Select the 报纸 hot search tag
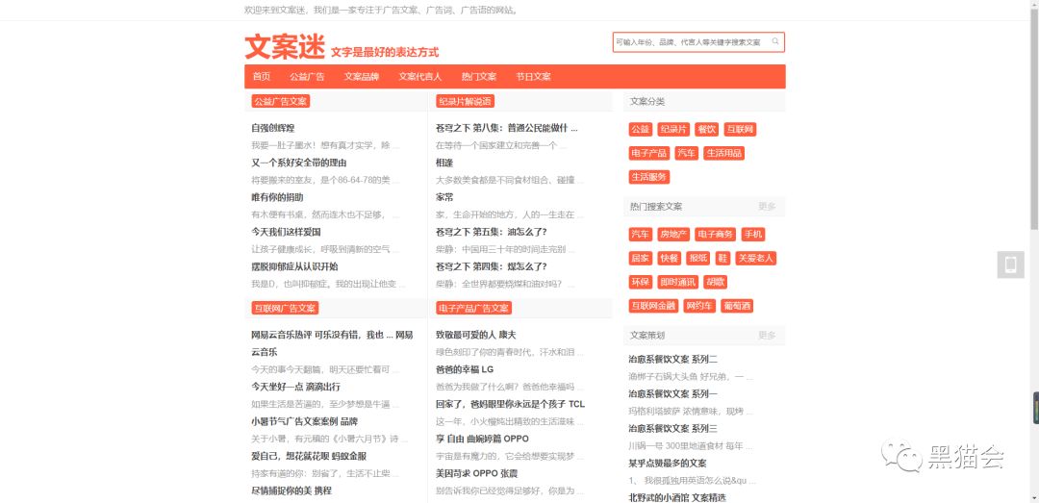This screenshot has height=503, width=1039. point(697,259)
